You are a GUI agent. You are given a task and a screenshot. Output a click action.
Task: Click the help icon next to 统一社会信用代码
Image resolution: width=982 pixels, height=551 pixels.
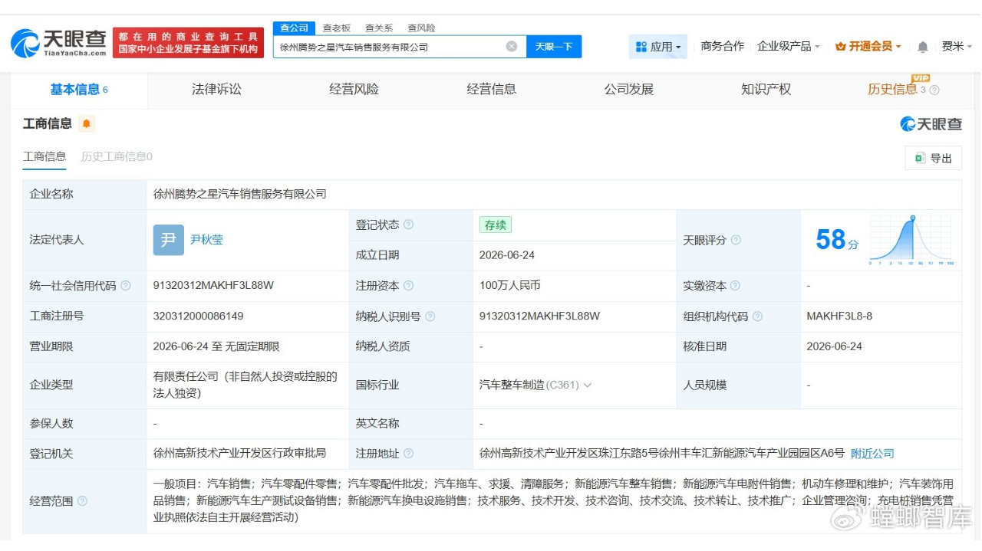pyautogui.click(x=126, y=285)
